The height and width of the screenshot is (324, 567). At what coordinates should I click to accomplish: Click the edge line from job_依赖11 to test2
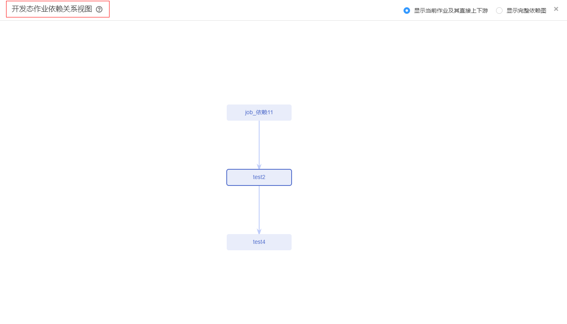click(259, 142)
